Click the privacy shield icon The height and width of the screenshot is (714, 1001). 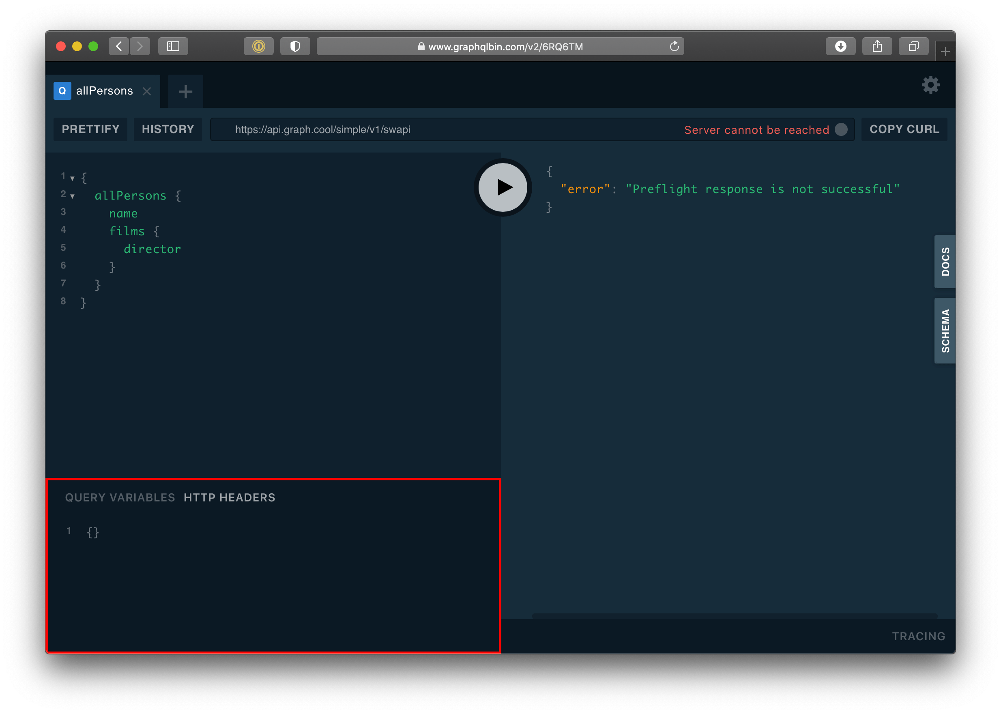295,46
